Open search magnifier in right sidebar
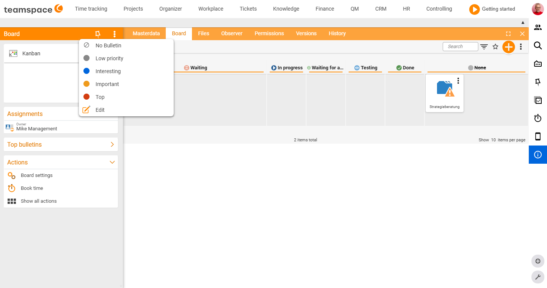The image size is (547, 288). 538,45
